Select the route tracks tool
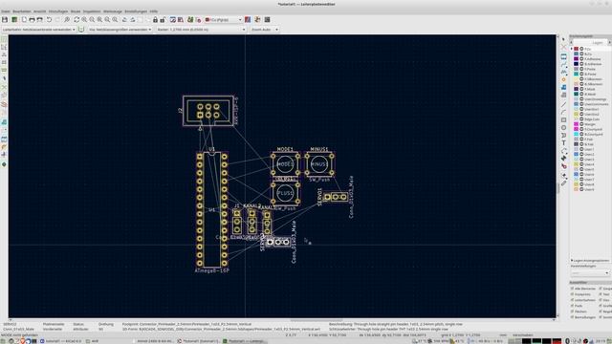This screenshot has height=344, width=612. click(563, 64)
